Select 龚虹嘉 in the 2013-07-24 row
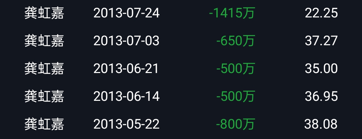This screenshot has height=139, width=362. 44,13
